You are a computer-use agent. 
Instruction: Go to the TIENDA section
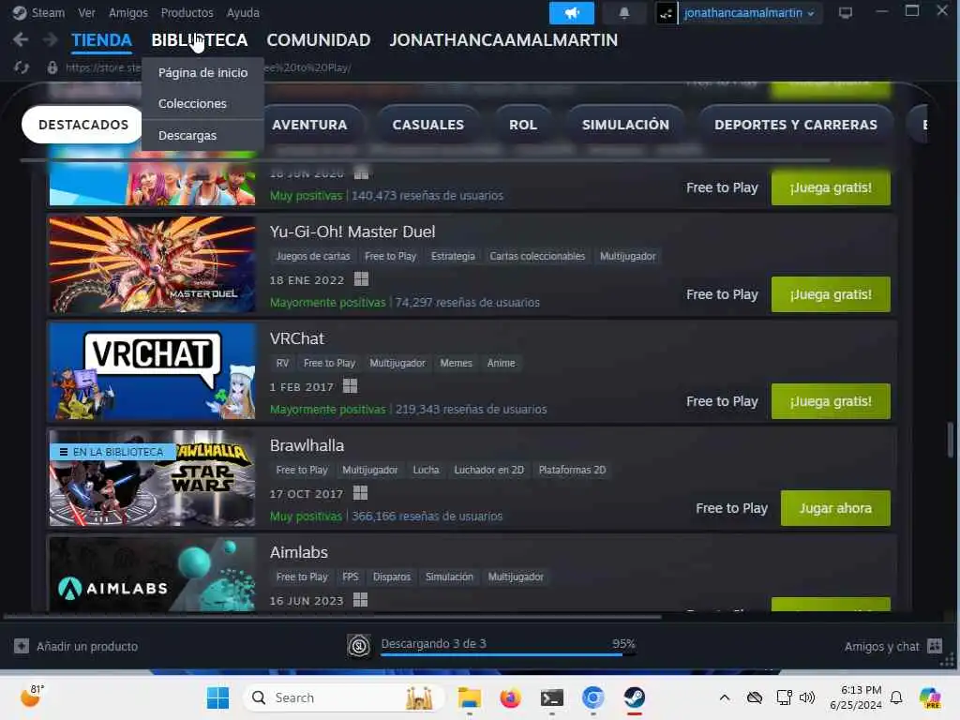(101, 39)
